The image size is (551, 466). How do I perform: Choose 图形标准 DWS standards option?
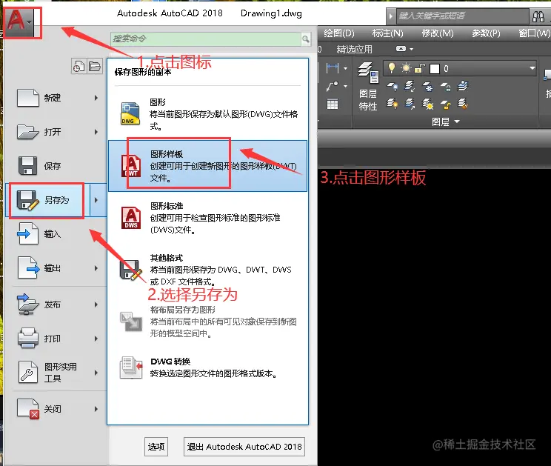[x=208, y=218]
